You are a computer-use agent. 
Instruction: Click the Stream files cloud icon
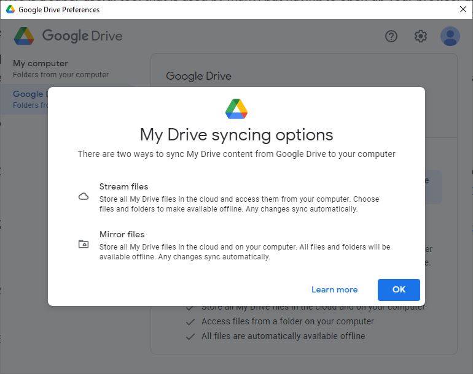point(84,197)
